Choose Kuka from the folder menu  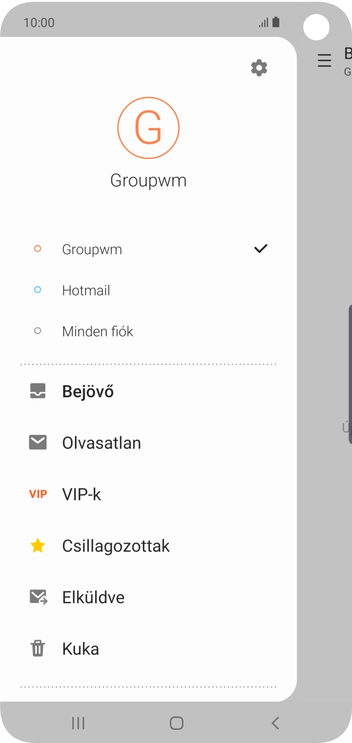tap(80, 648)
